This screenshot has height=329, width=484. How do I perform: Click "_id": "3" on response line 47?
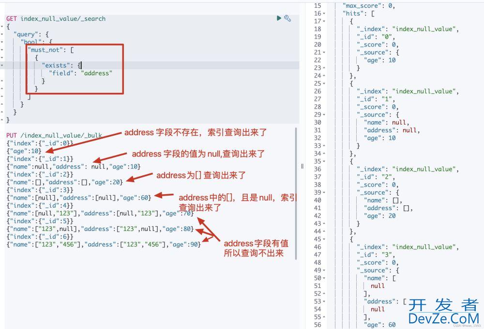pyautogui.click(x=376, y=255)
